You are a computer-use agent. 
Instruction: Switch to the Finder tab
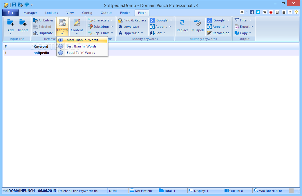pyautogui.click(x=125, y=13)
